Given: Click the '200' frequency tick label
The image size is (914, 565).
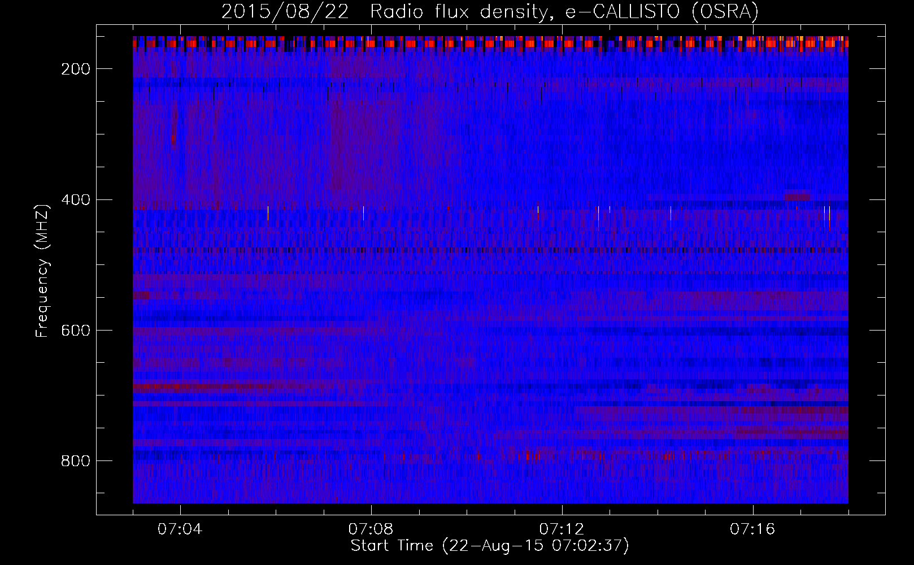Looking at the screenshot, I should [x=76, y=69].
